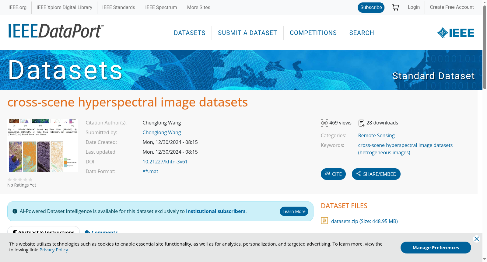
Task: Click Manage Preferences button
Action: tap(436, 248)
